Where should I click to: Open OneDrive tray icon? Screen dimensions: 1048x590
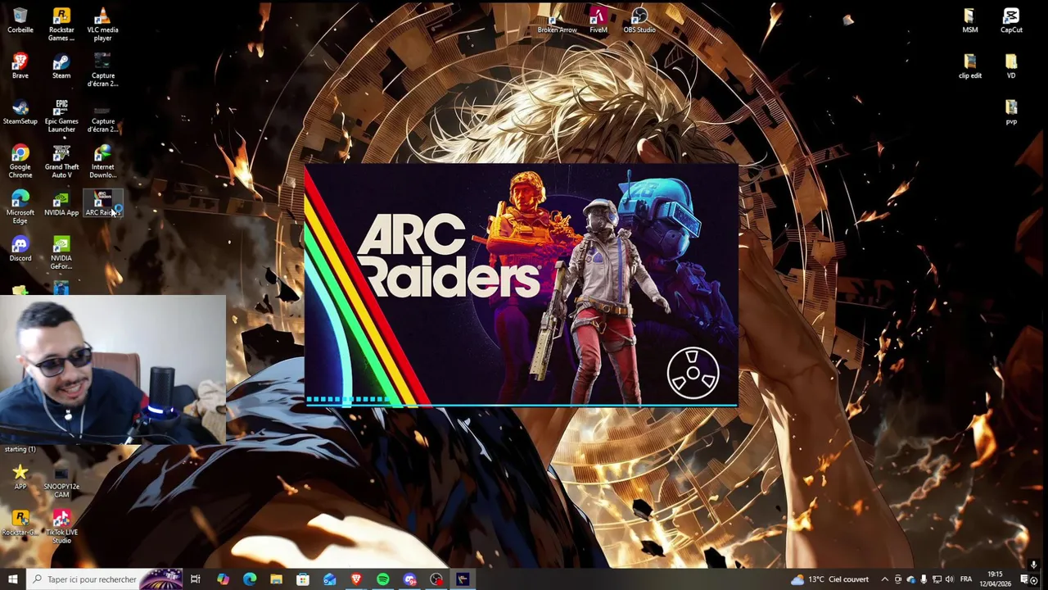[x=910, y=579]
